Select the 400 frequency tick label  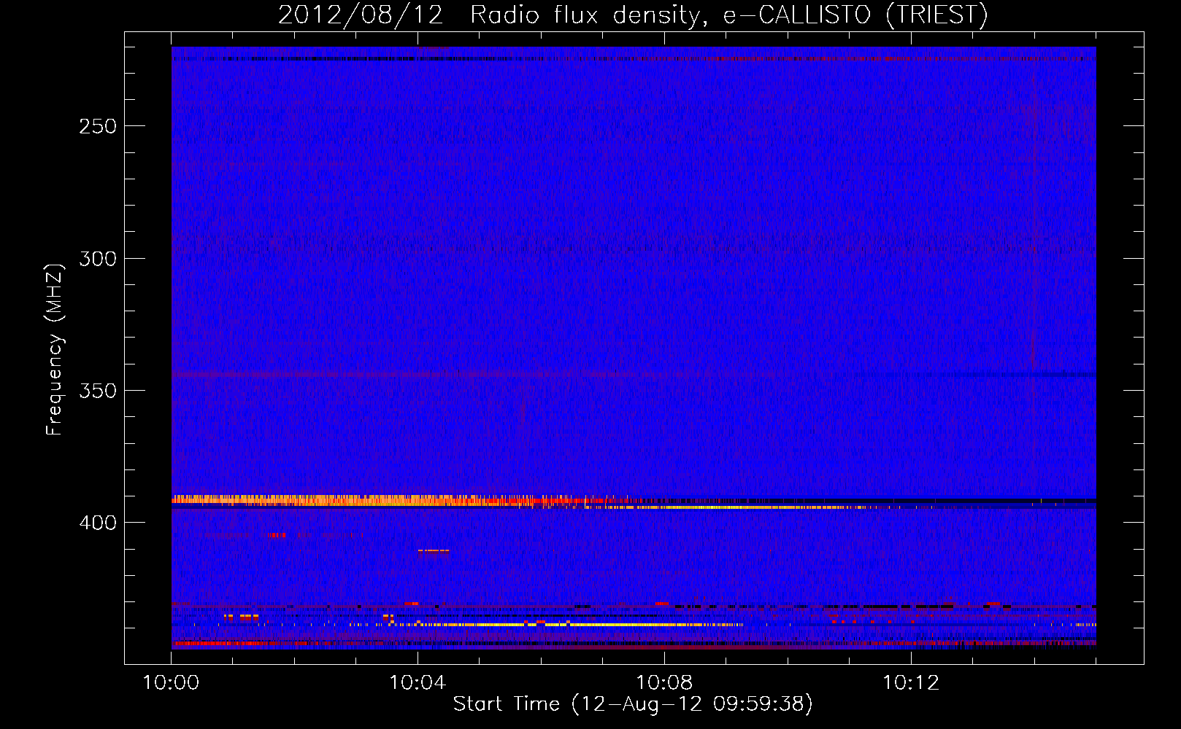click(98, 523)
